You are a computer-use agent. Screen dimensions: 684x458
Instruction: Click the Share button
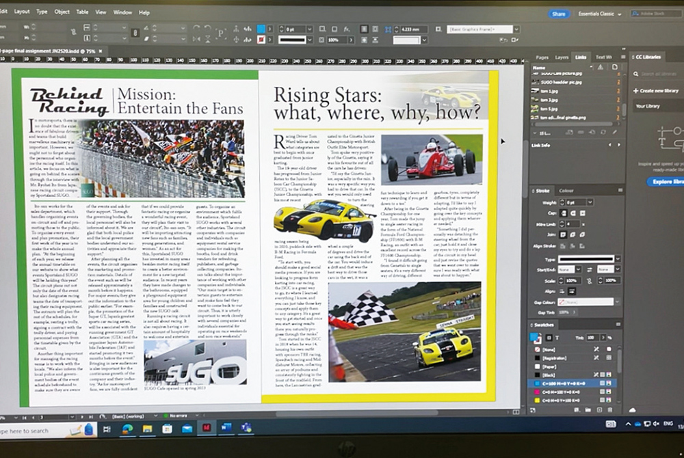[558, 14]
